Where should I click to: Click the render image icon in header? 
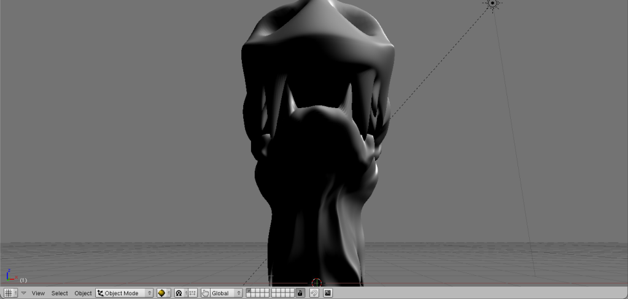(x=328, y=293)
